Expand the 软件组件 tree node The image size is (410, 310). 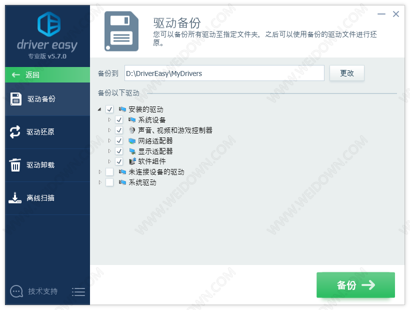(109, 161)
